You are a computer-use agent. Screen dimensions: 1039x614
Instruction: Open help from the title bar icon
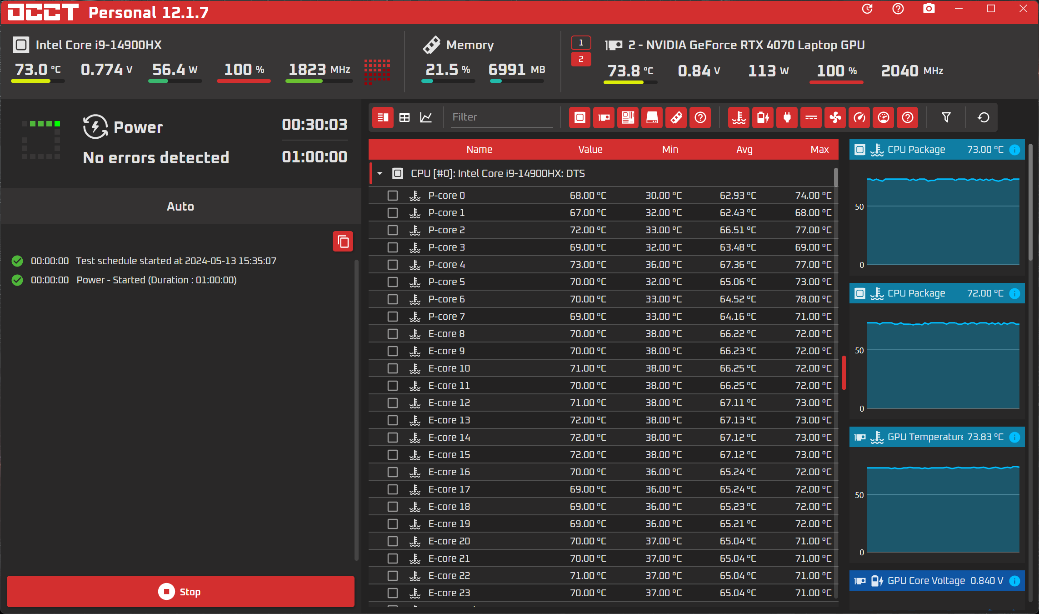[x=898, y=9]
